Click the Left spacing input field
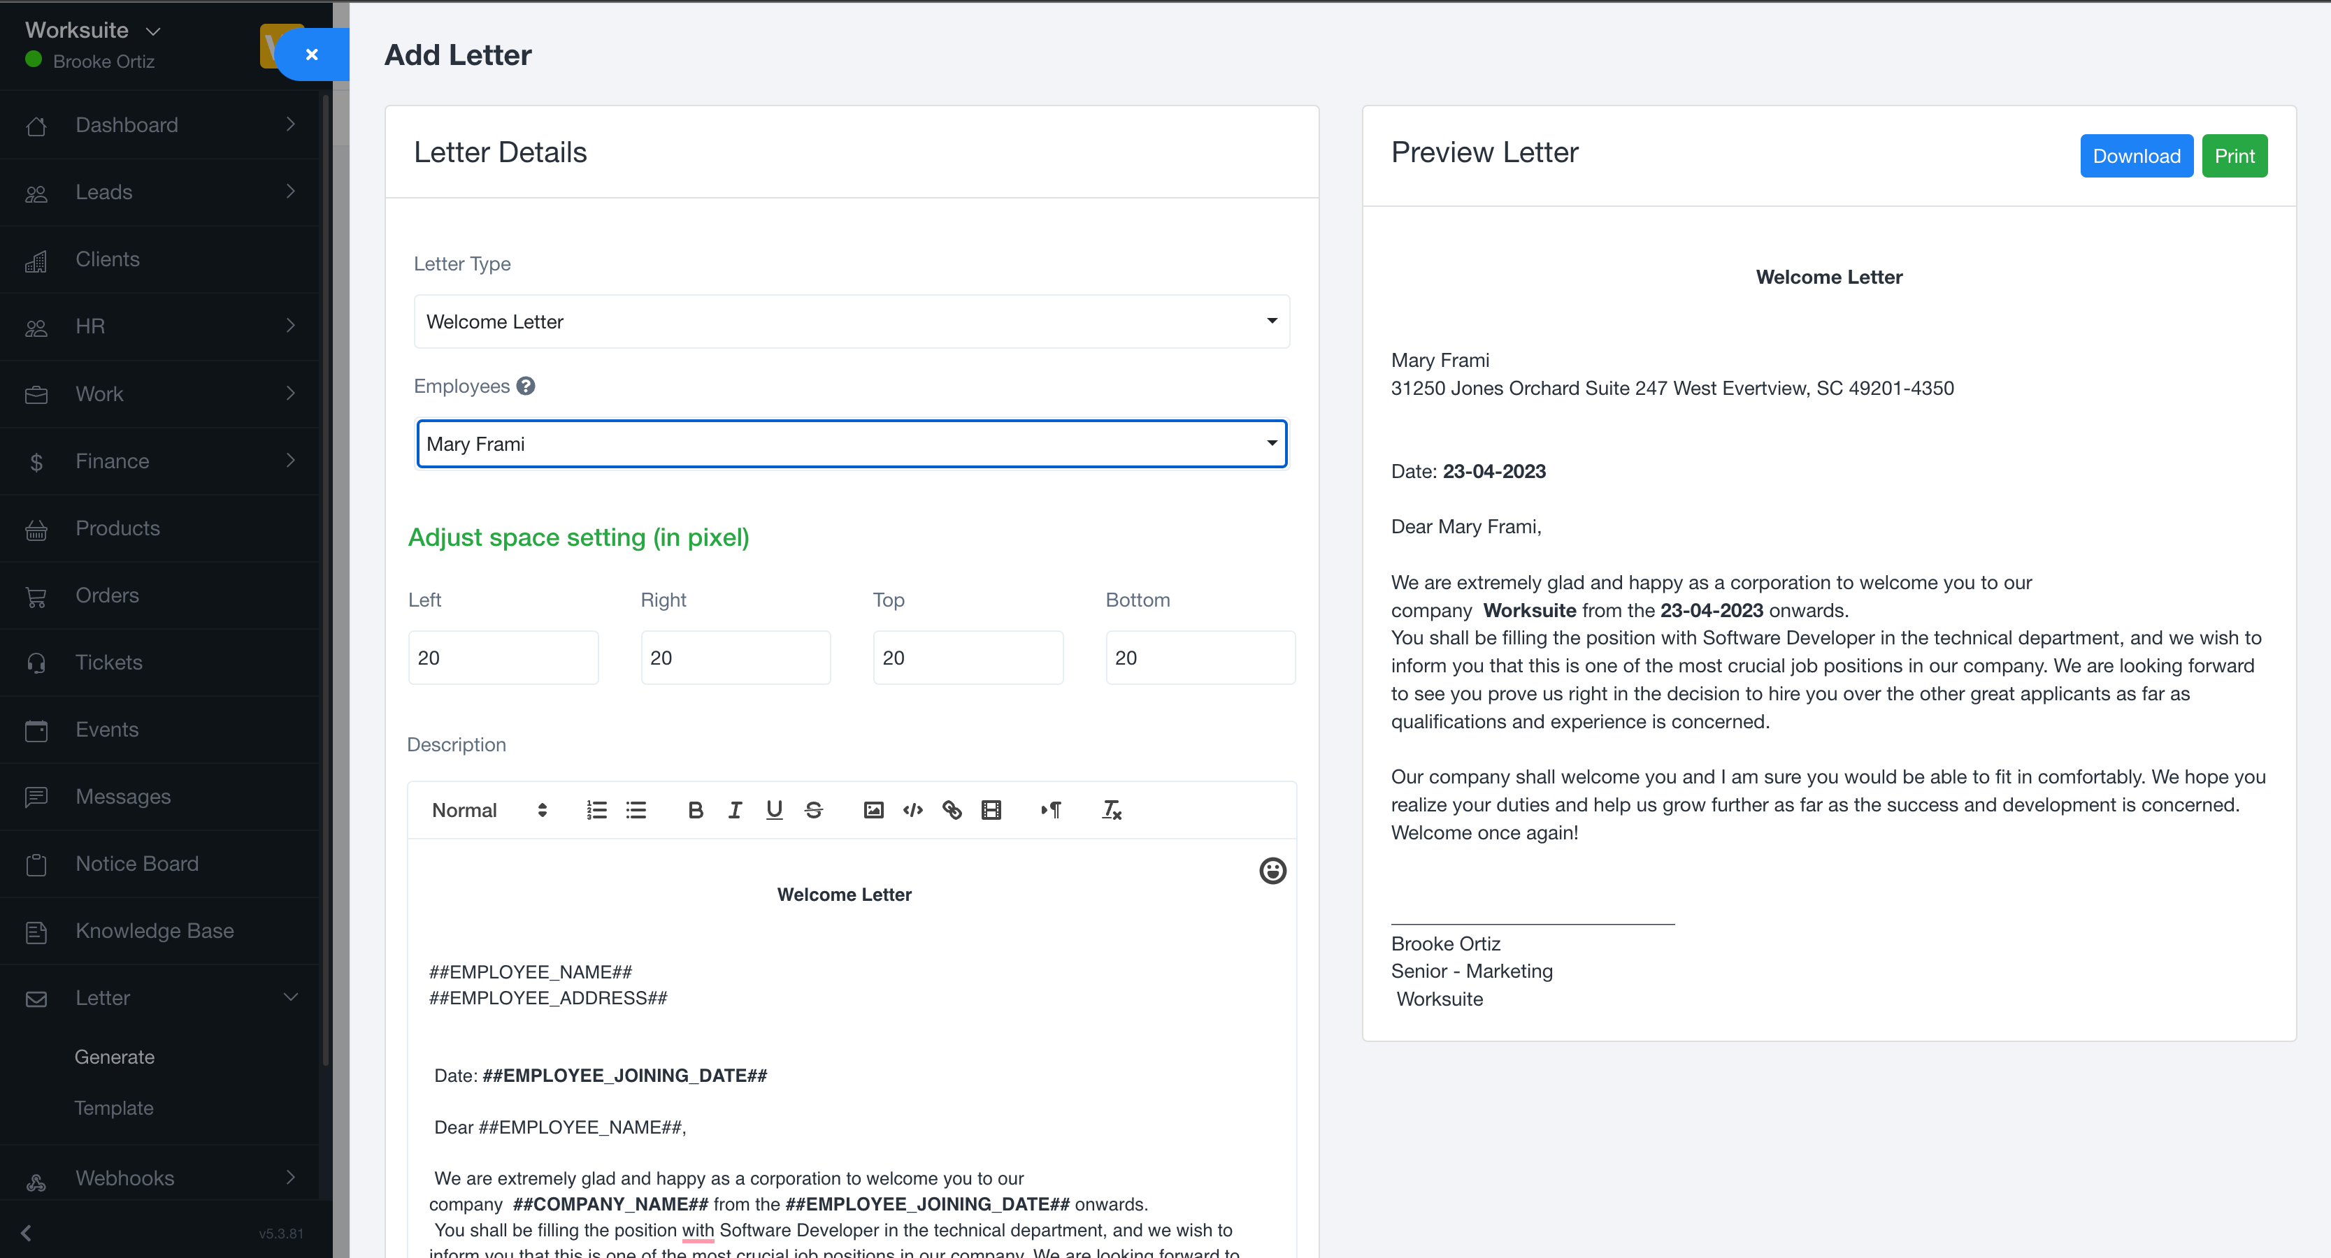The width and height of the screenshot is (2331, 1258). click(x=502, y=658)
